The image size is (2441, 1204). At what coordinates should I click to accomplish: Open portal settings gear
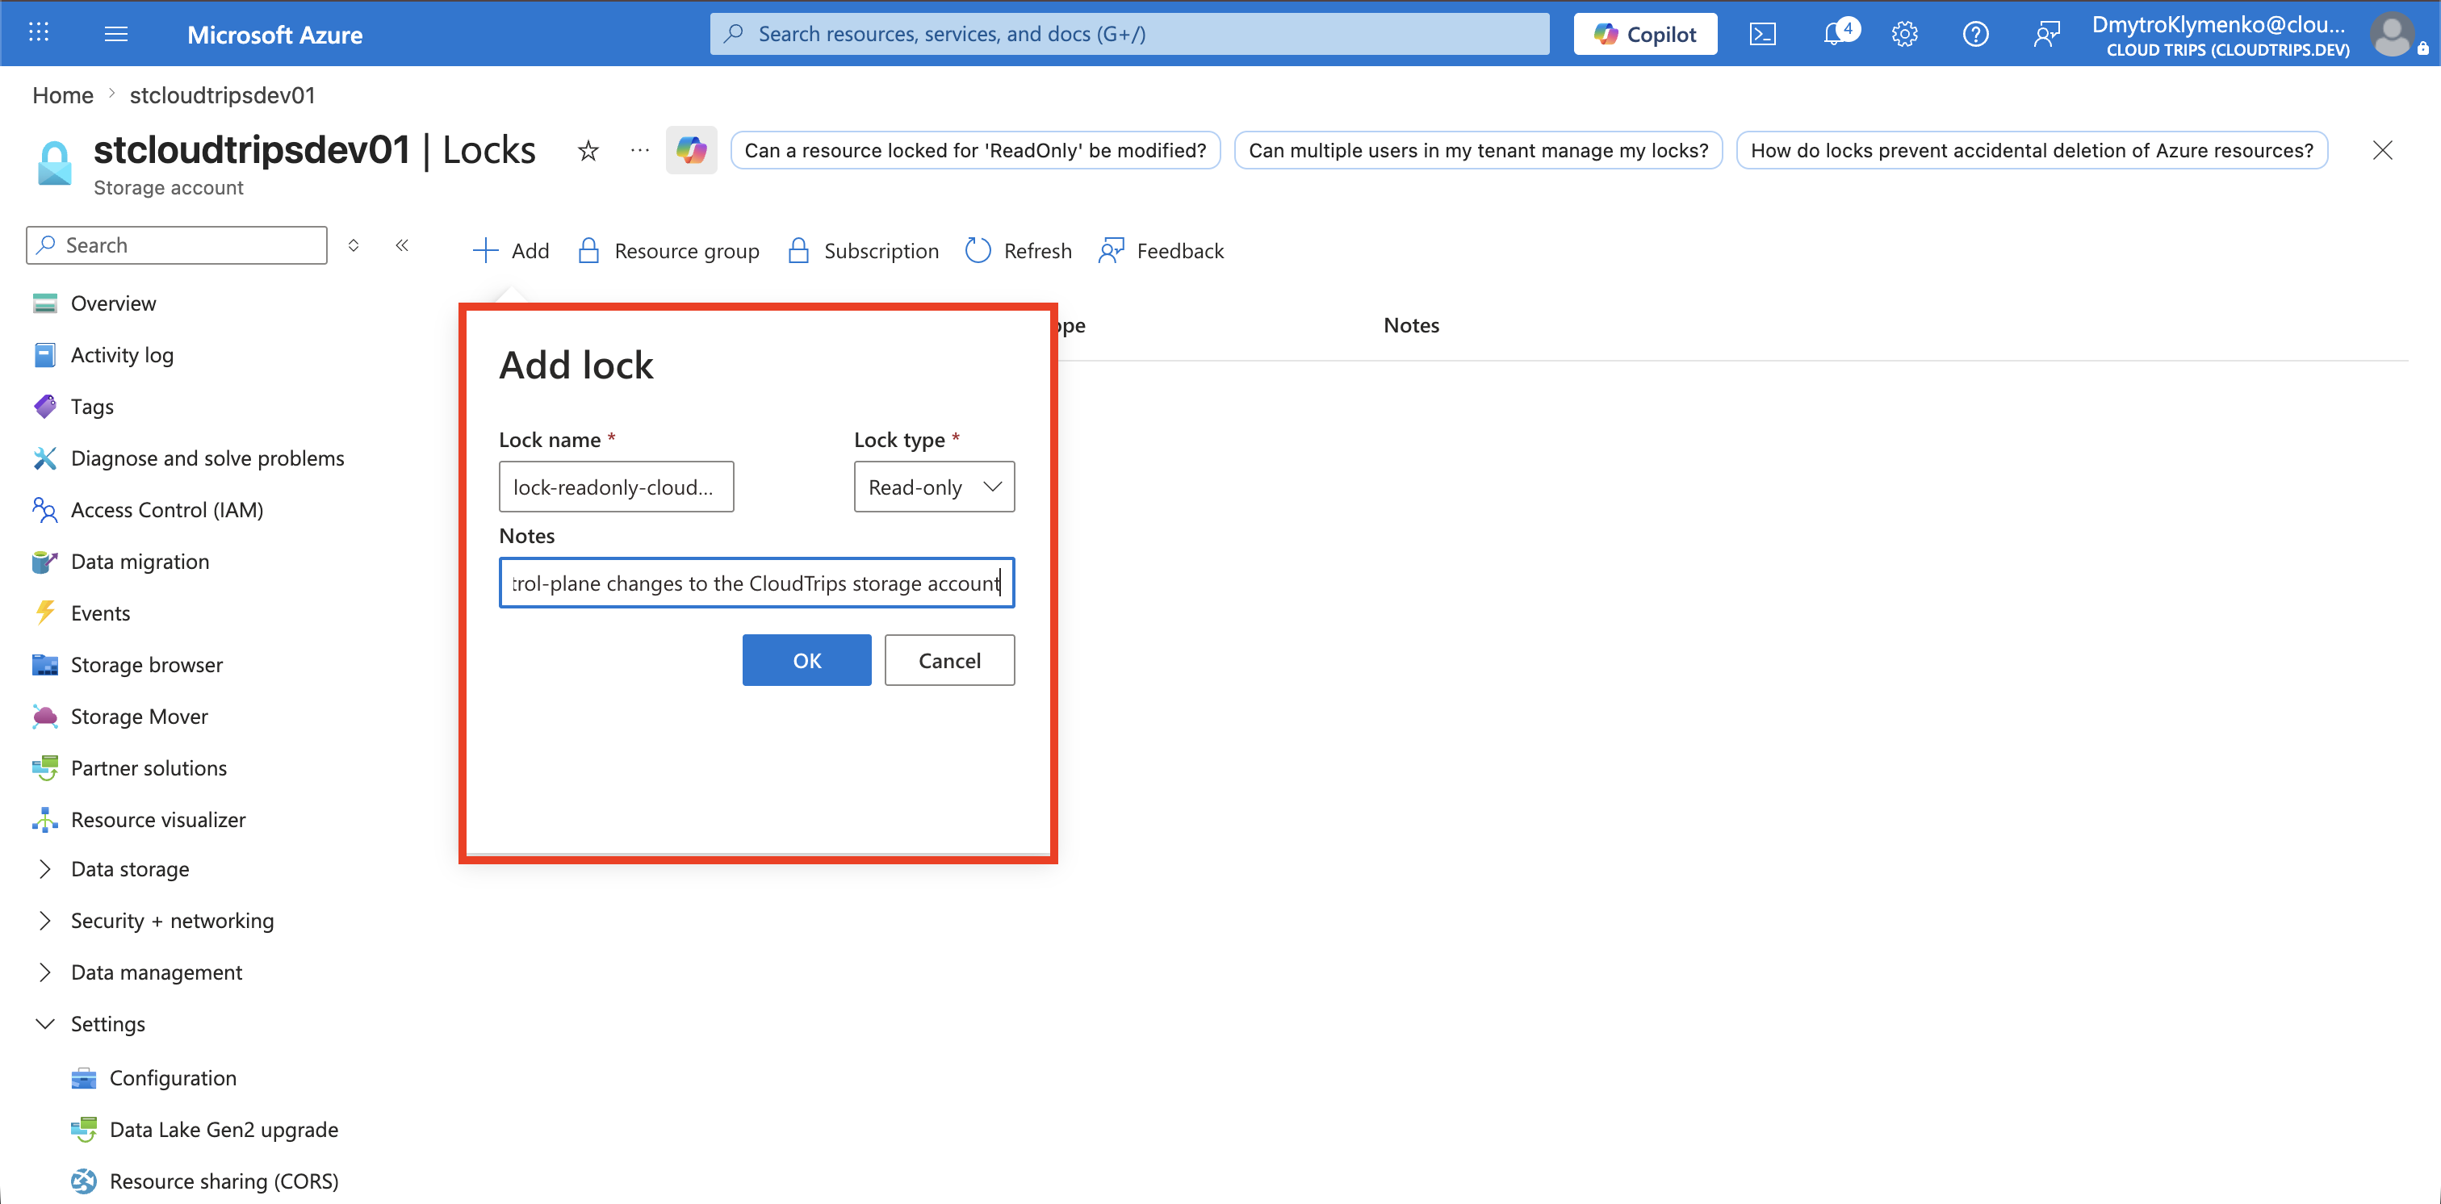tap(1905, 34)
